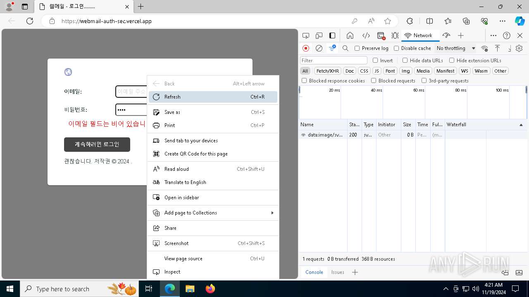The height and width of the screenshot is (297, 529).
Task: Click the password input field
Action: 131,110
